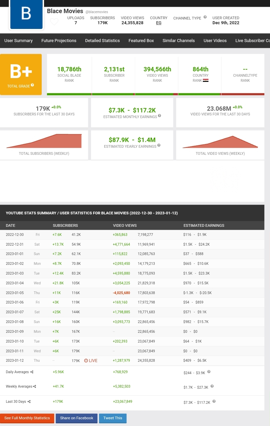Open the Detailed Statistics tab
The width and height of the screenshot is (270, 426).
[102, 40]
